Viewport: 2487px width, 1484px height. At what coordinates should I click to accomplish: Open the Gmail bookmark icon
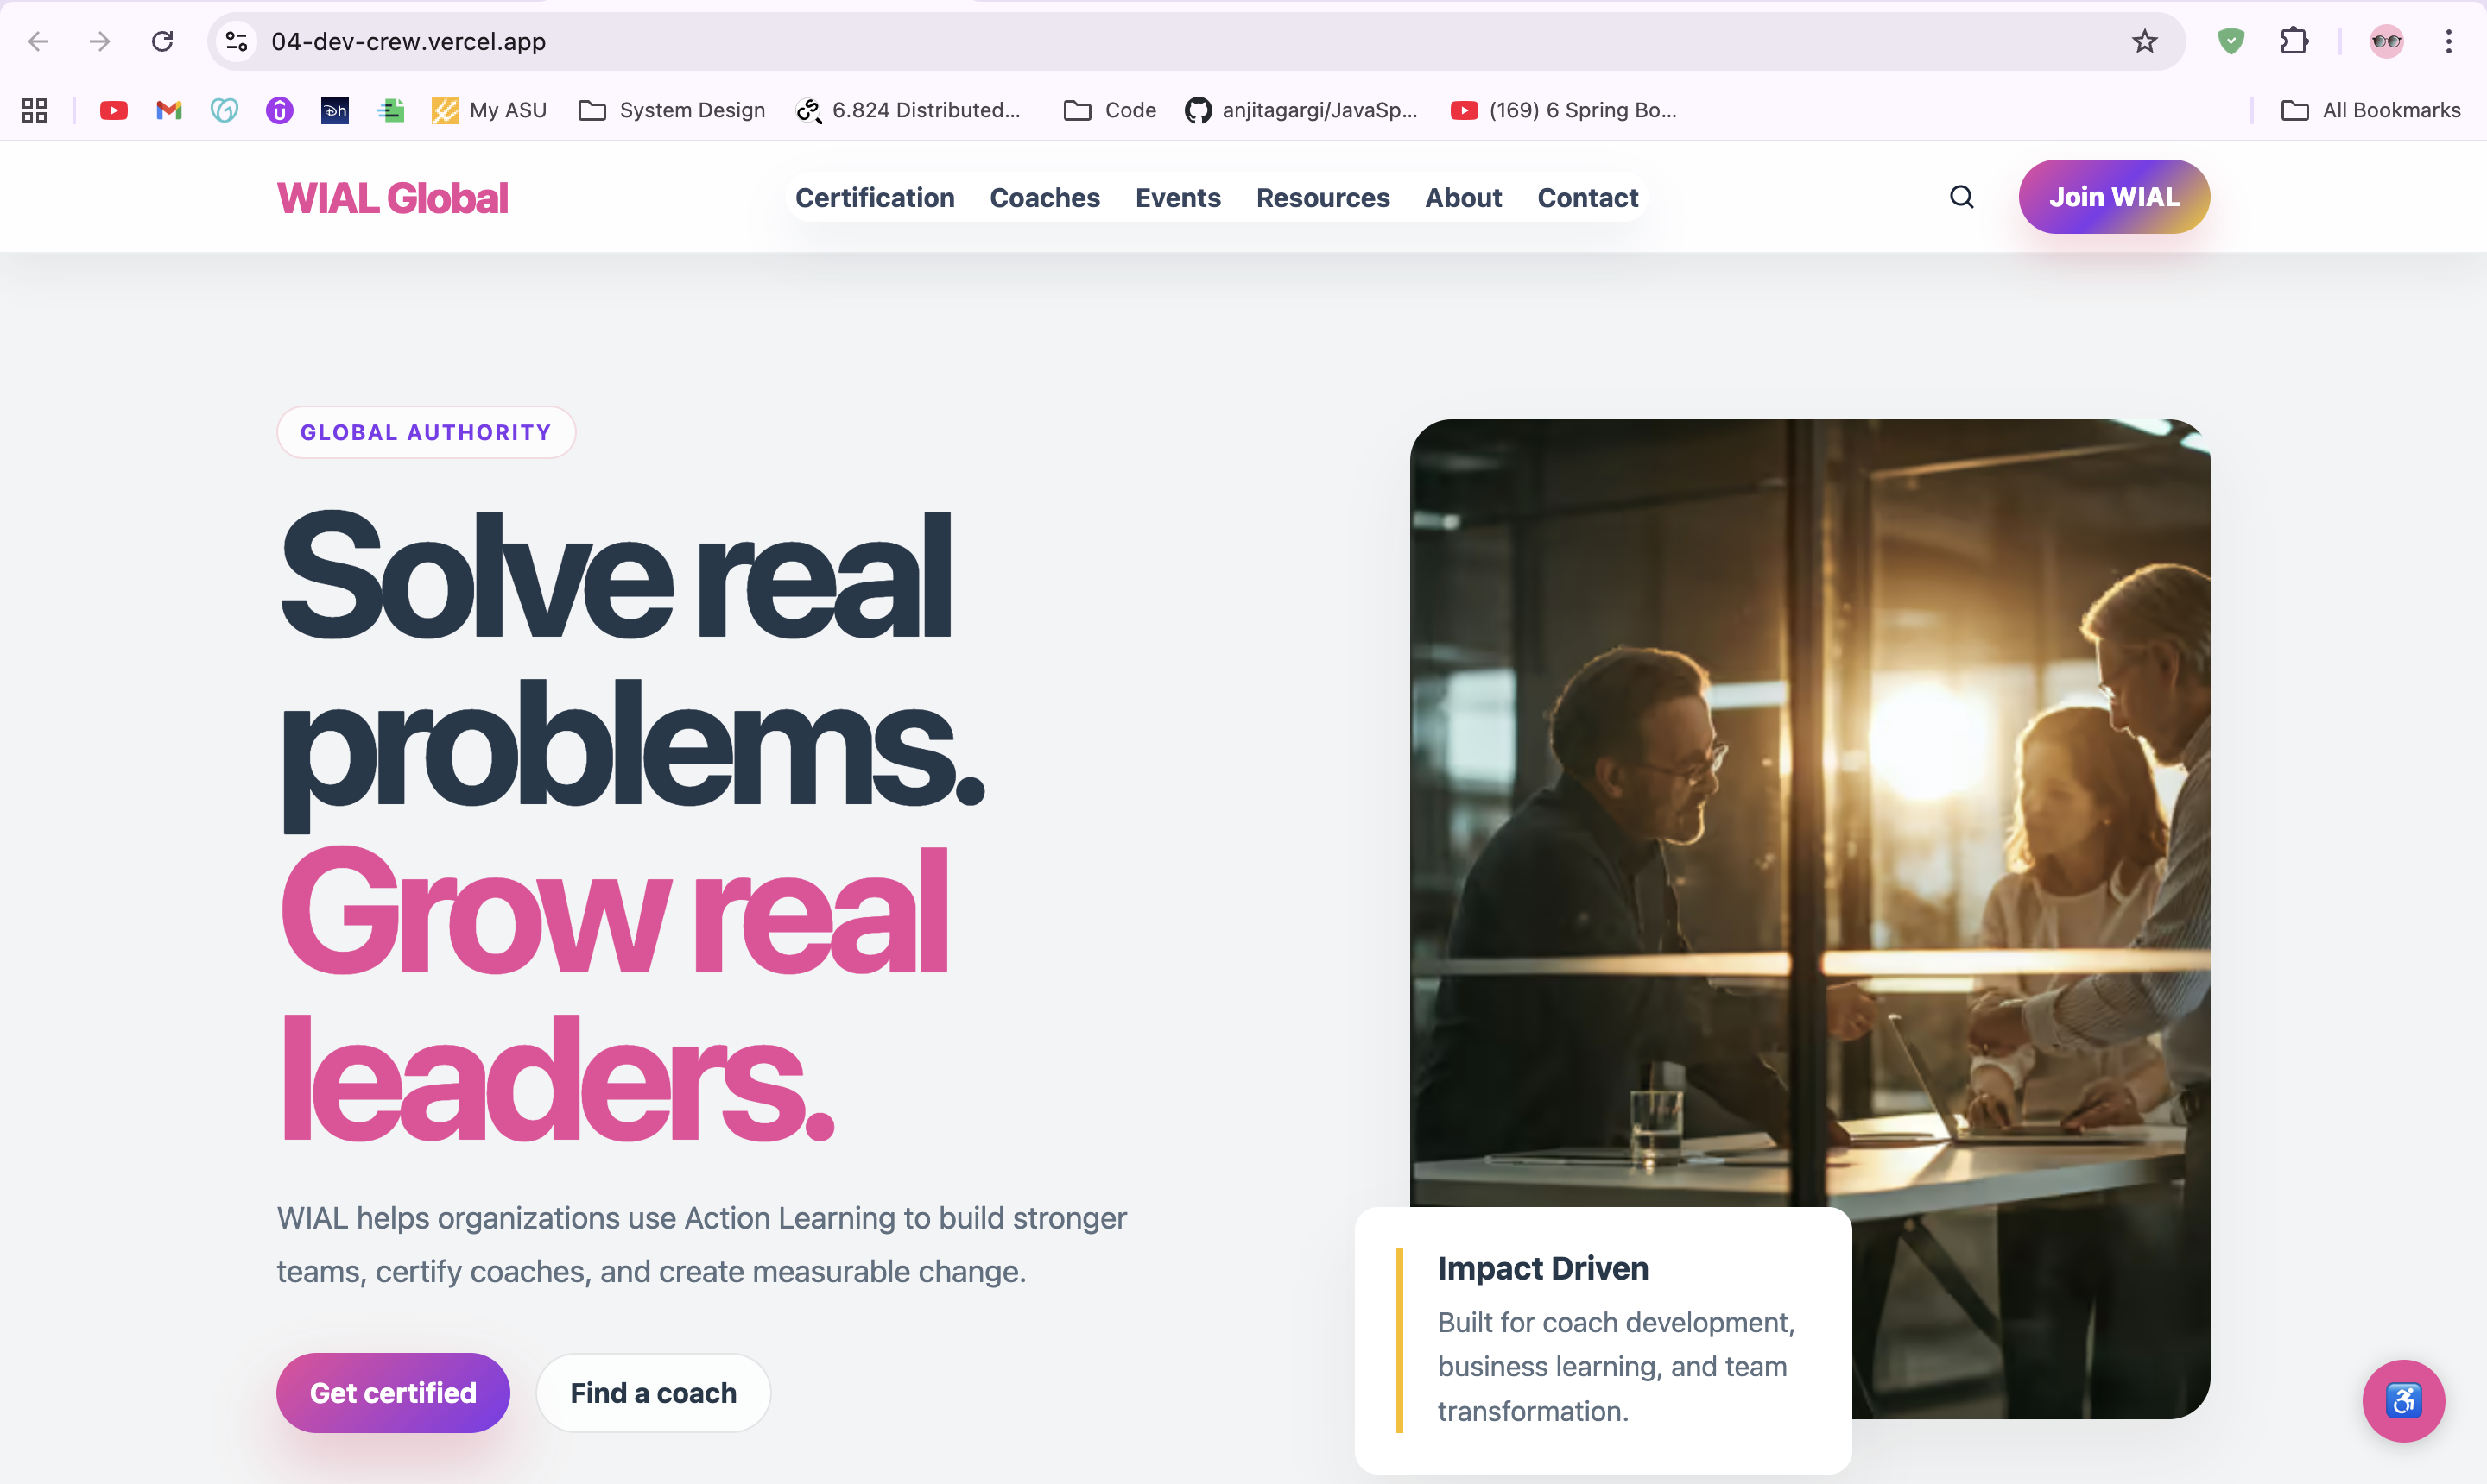pyautogui.click(x=169, y=110)
